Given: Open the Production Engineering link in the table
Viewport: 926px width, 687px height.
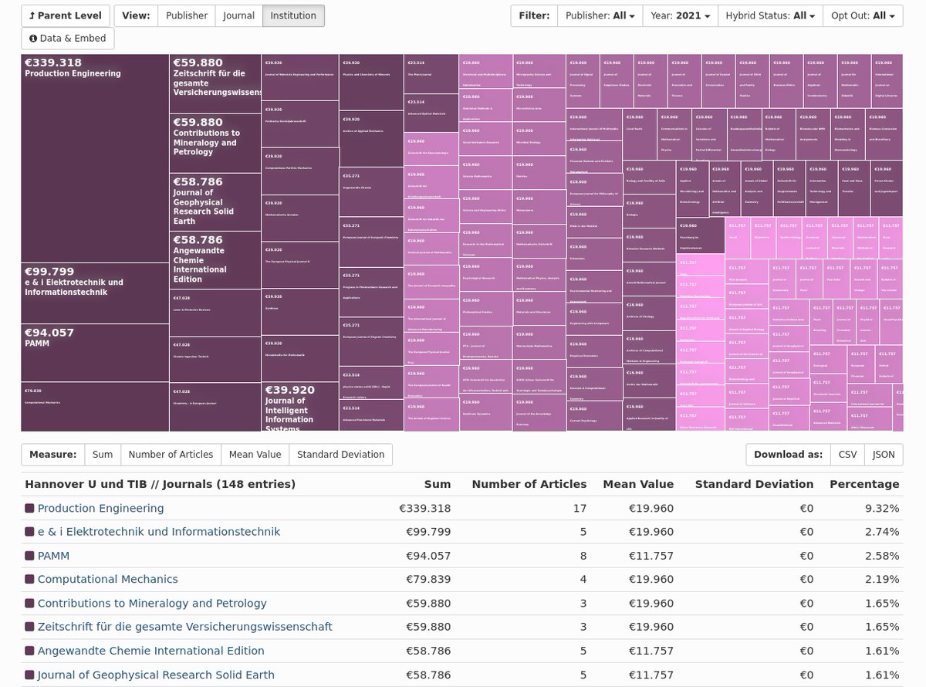Looking at the screenshot, I should pos(100,508).
